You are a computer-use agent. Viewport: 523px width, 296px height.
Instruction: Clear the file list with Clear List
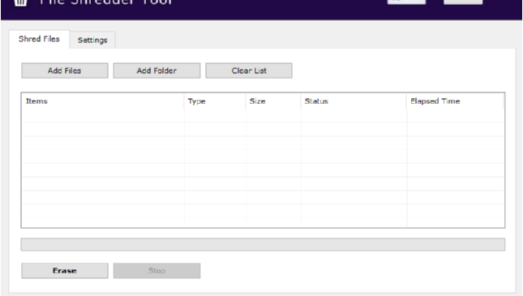pos(249,71)
